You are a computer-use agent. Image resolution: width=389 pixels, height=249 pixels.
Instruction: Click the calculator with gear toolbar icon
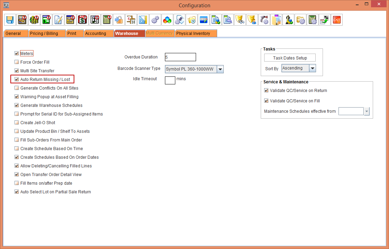tap(313, 20)
